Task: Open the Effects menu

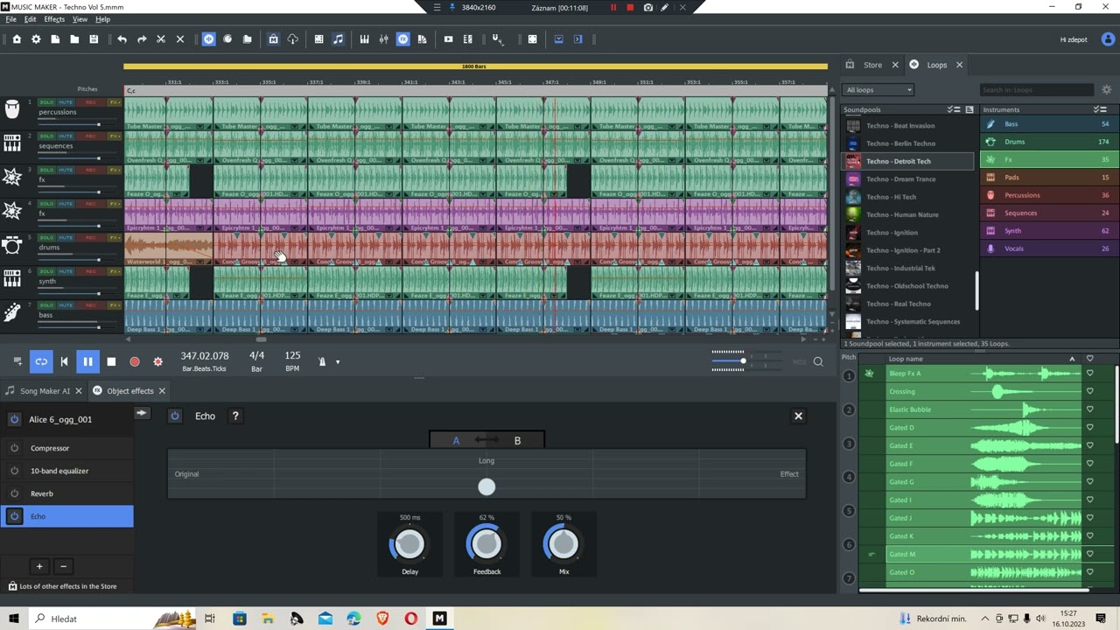Action: coord(54,19)
